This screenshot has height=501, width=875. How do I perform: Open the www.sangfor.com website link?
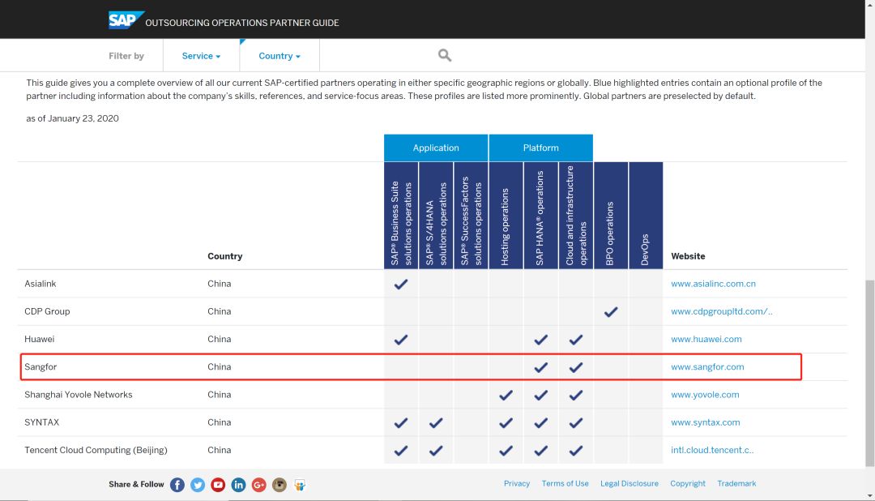[707, 367]
